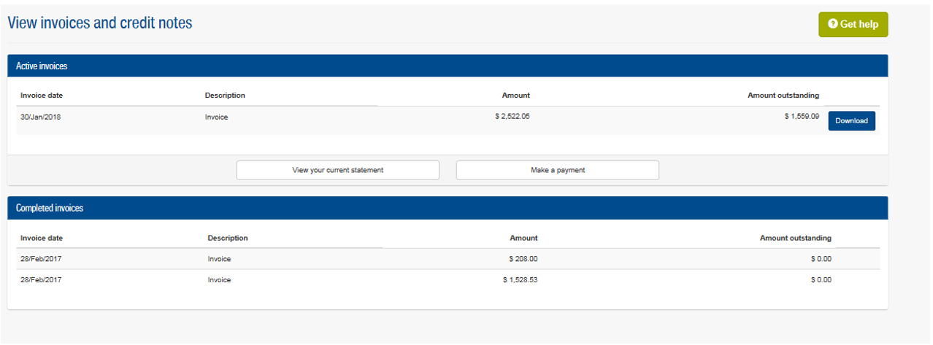Click Amount outstanding header in Completed invoices

[795, 238]
